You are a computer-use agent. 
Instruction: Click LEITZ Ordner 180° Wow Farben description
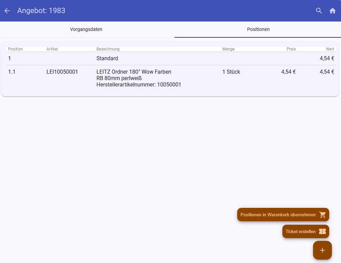pyautogui.click(x=134, y=72)
